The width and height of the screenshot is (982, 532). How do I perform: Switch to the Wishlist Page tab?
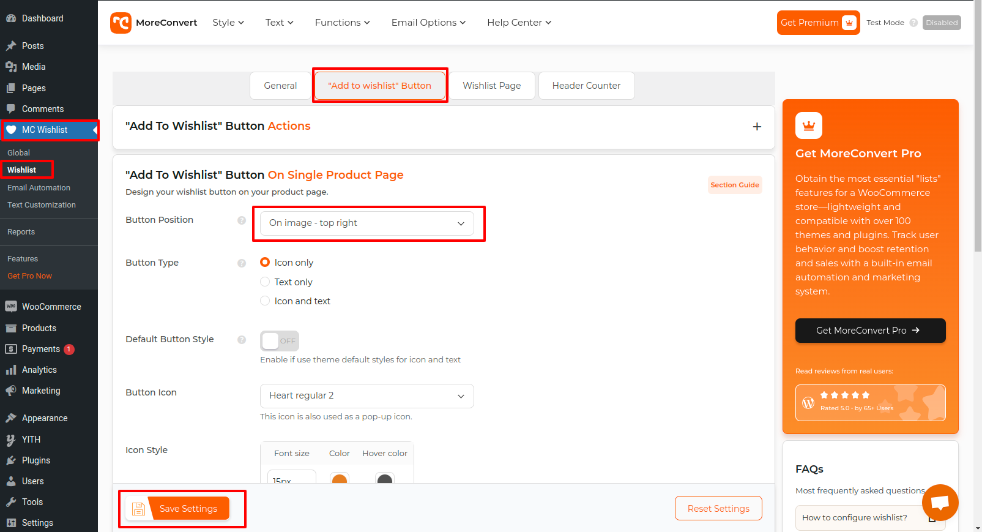click(492, 86)
